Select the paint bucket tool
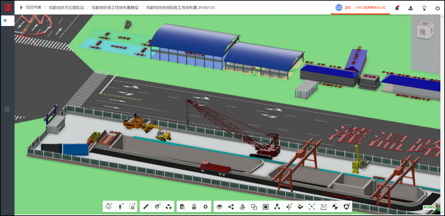The height and width of the screenshot is (216, 445). pyautogui.click(x=300, y=206)
